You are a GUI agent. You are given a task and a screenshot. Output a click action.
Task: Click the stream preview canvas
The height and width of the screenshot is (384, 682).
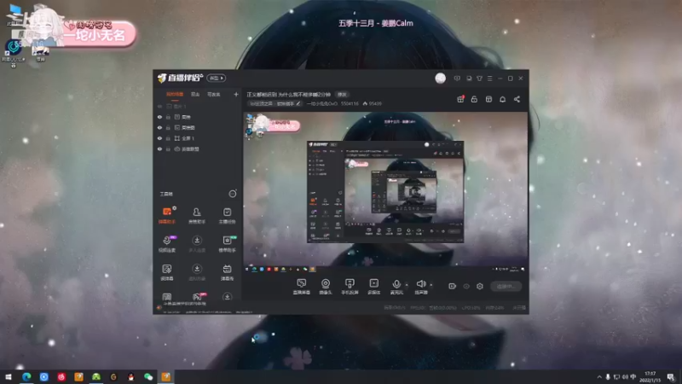pos(385,192)
